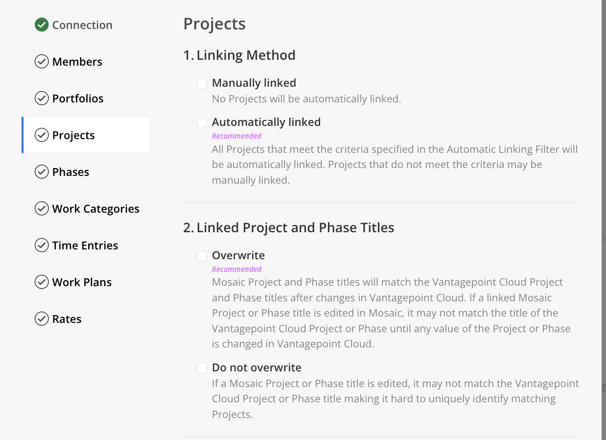Choose the Overwrite radio option
Screen dimensions: 606x440
coord(202,256)
